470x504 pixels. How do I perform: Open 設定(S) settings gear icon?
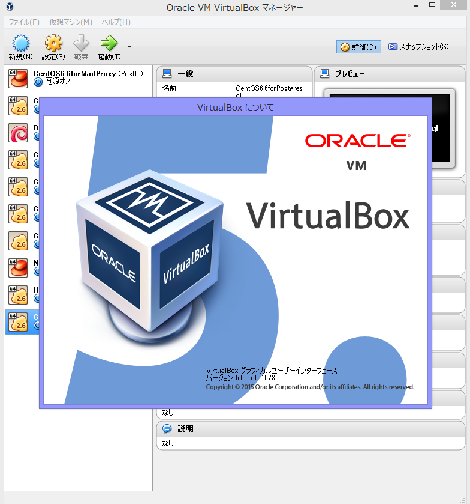coord(53,43)
